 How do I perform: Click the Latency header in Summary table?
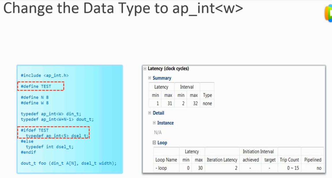click(x=161, y=87)
